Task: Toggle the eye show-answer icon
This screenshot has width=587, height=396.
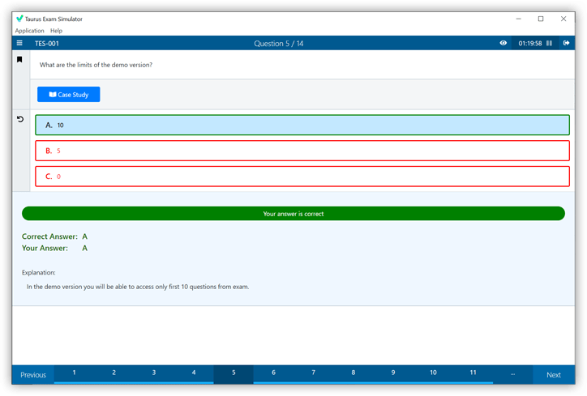Action: [x=503, y=43]
